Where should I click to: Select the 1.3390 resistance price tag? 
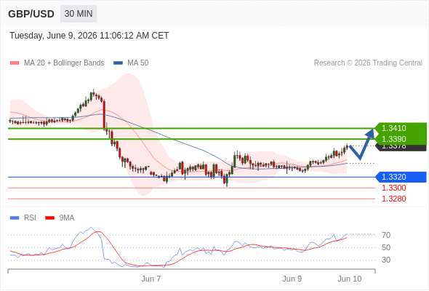pos(401,139)
